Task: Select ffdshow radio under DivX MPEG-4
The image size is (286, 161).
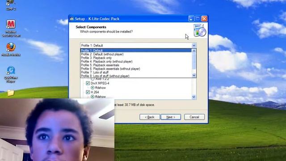Action: coord(93,88)
